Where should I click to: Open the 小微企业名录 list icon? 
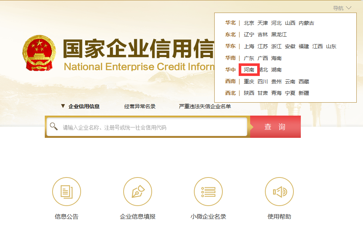click(x=208, y=192)
